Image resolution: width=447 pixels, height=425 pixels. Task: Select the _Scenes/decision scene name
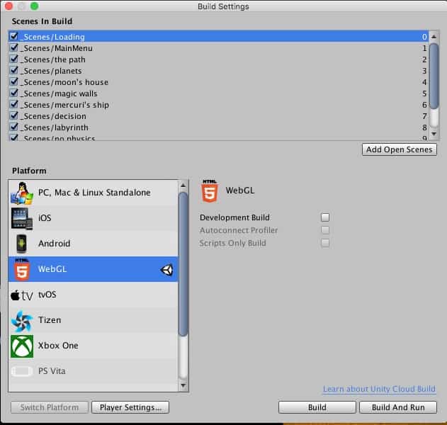click(53, 116)
